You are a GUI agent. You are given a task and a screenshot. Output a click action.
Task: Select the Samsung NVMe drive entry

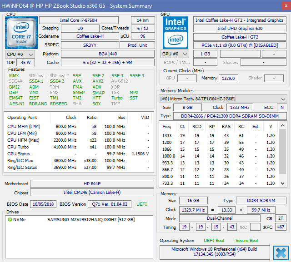91,220
